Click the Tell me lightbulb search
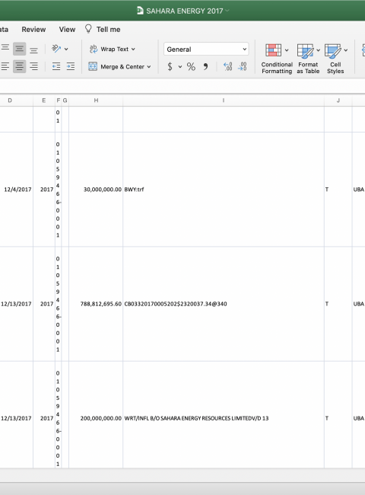The height and width of the screenshot is (495, 365). (103, 30)
